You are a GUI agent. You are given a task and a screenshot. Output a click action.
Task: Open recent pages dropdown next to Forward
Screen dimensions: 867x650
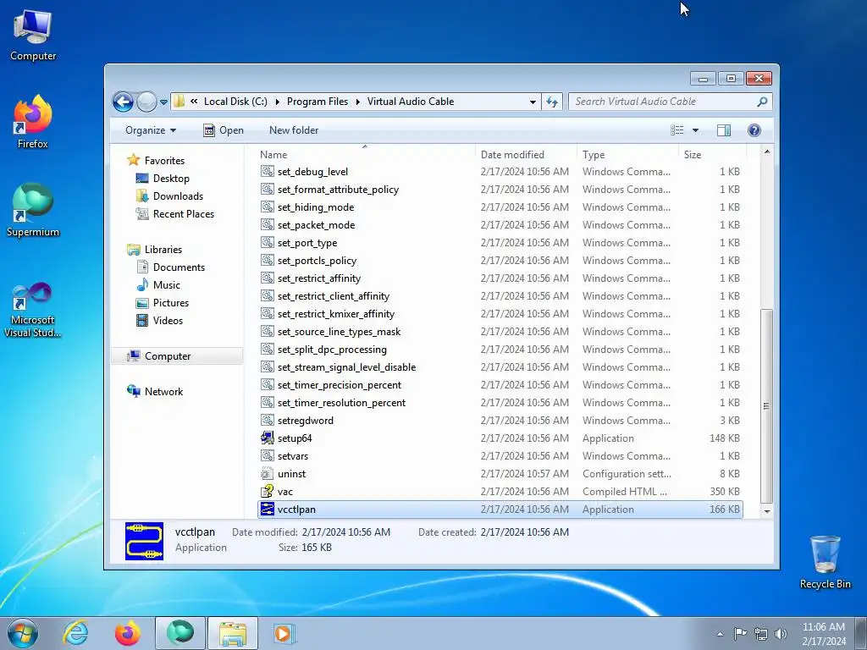tap(163, 102)
